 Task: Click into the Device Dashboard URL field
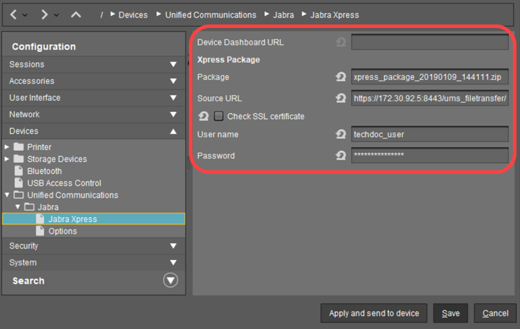pos(429,43)
